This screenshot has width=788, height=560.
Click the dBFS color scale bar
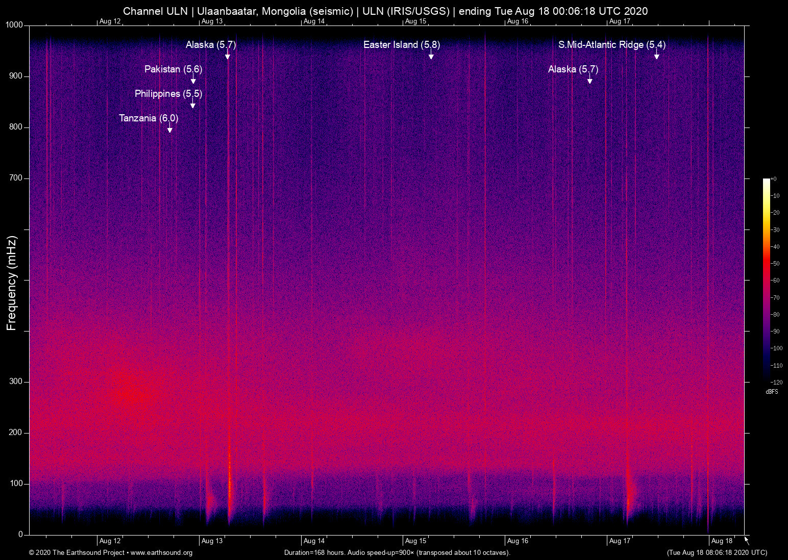tap(766, 281)
